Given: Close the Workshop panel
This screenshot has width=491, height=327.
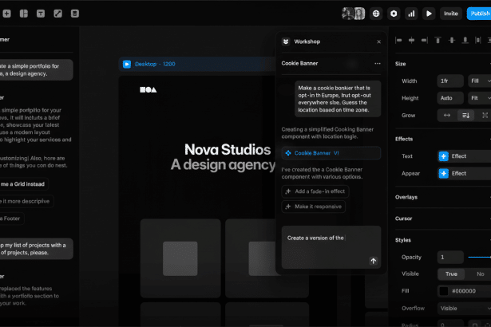Looking at the screenshot, I should point(379,41).
